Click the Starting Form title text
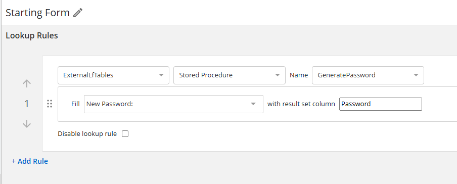 tap(37, 13)
